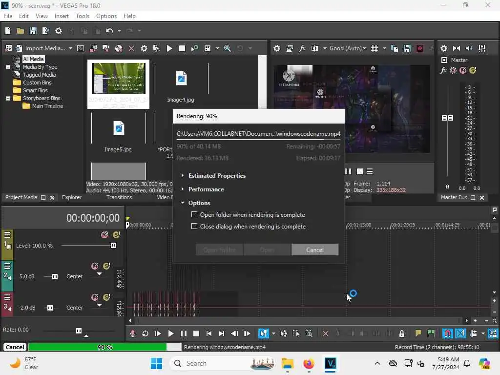The height and width of the screenshot is (375, 500).
Task: Click the Project Media search magnifier icon
Action: click(x=228, y=48)
